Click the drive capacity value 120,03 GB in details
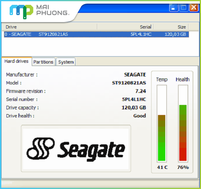 133,108
